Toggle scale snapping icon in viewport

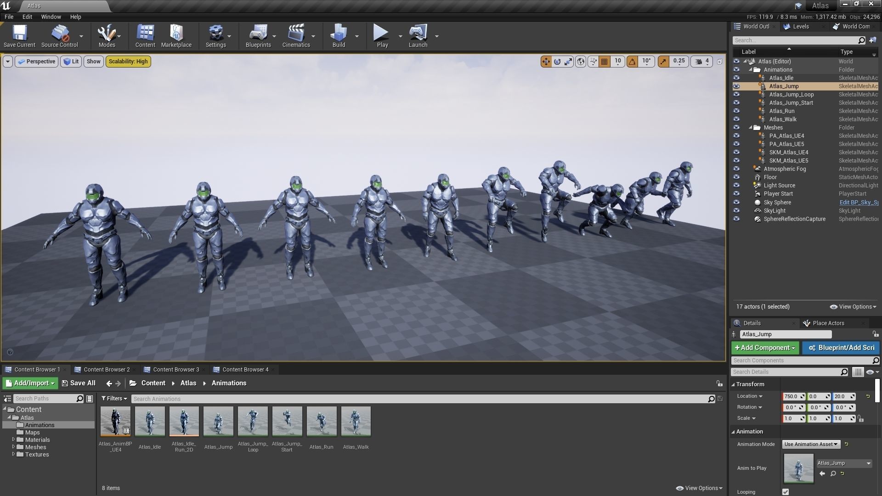click(x=663, y=62)
